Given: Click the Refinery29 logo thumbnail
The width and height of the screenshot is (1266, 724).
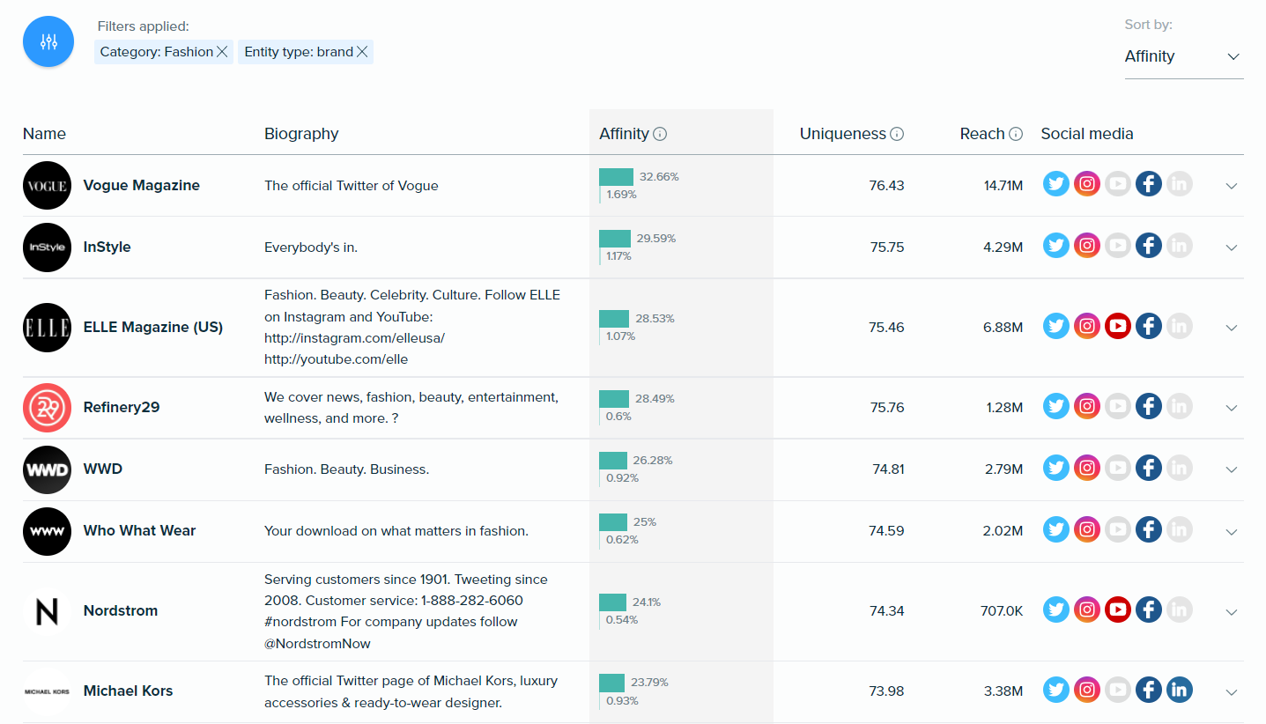Looking at the screenshot, I should click(47, 407).
